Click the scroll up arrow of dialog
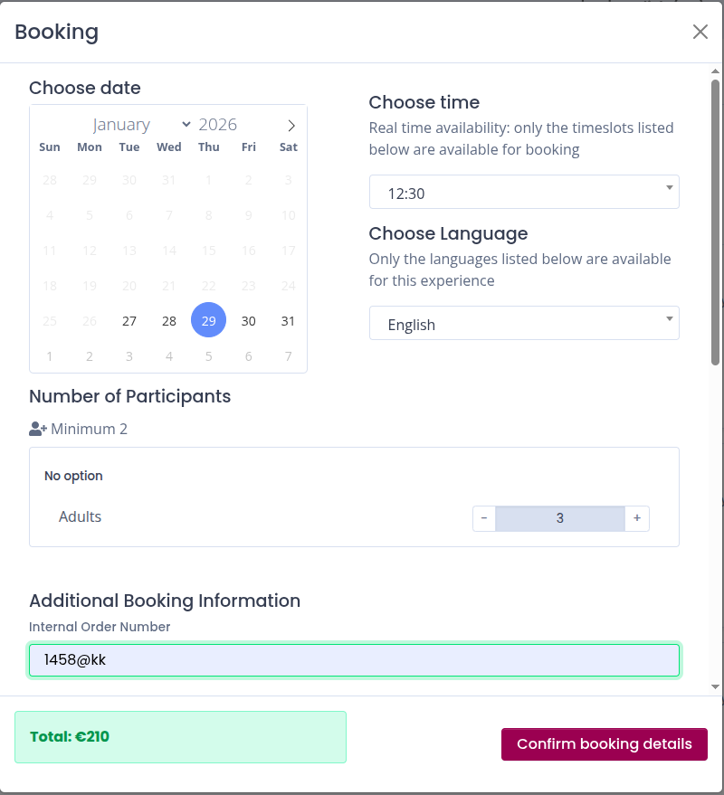The image size is (724, 795). (715, 71)
